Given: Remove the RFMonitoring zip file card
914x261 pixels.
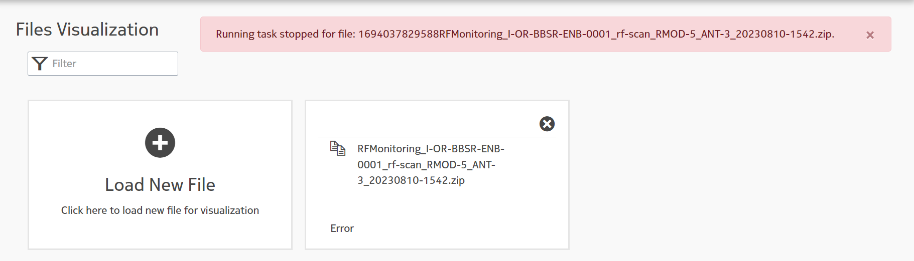Looking at the screenshot, I should pos(547,124).
